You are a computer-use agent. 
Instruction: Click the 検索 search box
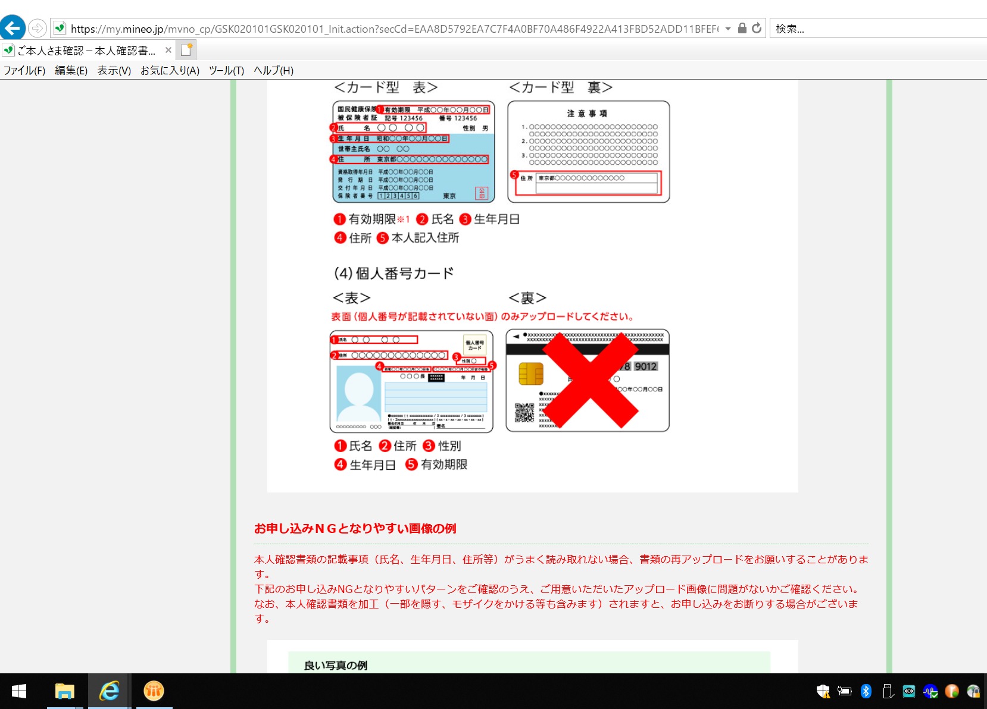click(x=875, y=29)
